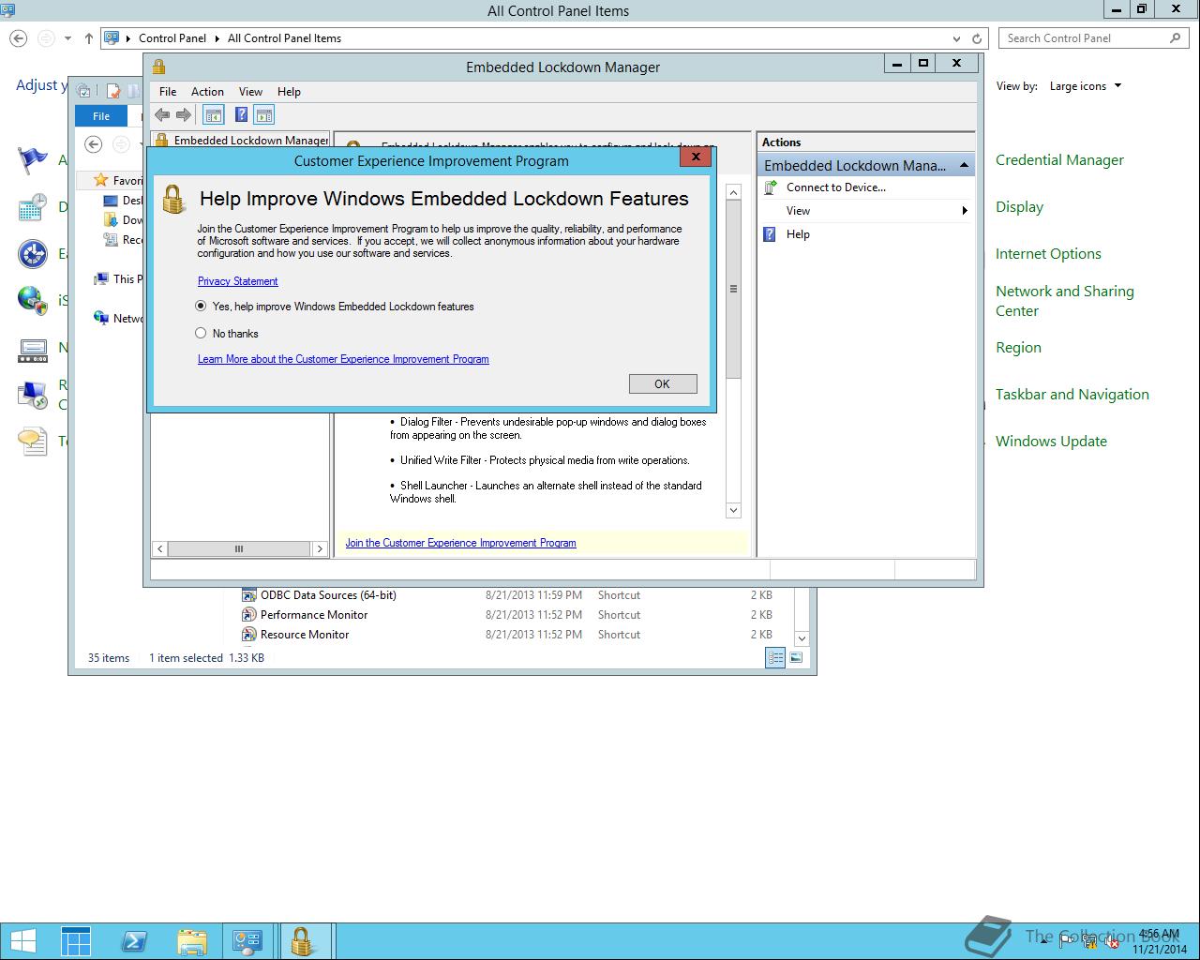Image resolution: width=1200 pixels, height=960 pixels.
Task: Open the View by Large icons dropdown
Action: coord(1085,86)
